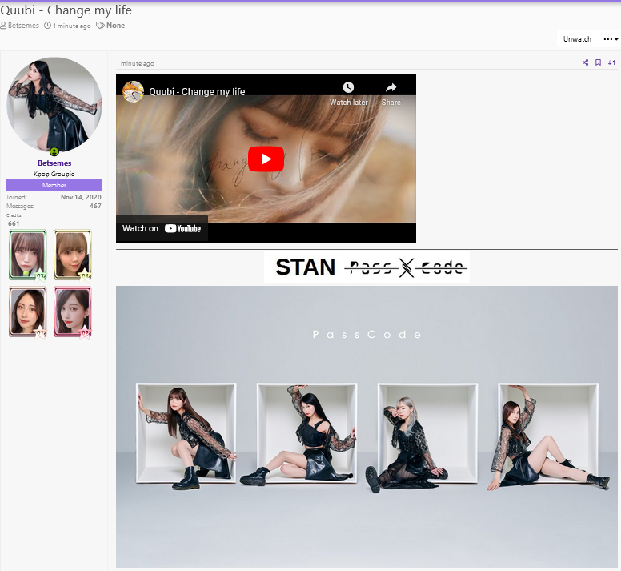Viewport: 621px width, 571px height.
Task: Open the video title Quubi - Change my life
Action: coord(197,92)
